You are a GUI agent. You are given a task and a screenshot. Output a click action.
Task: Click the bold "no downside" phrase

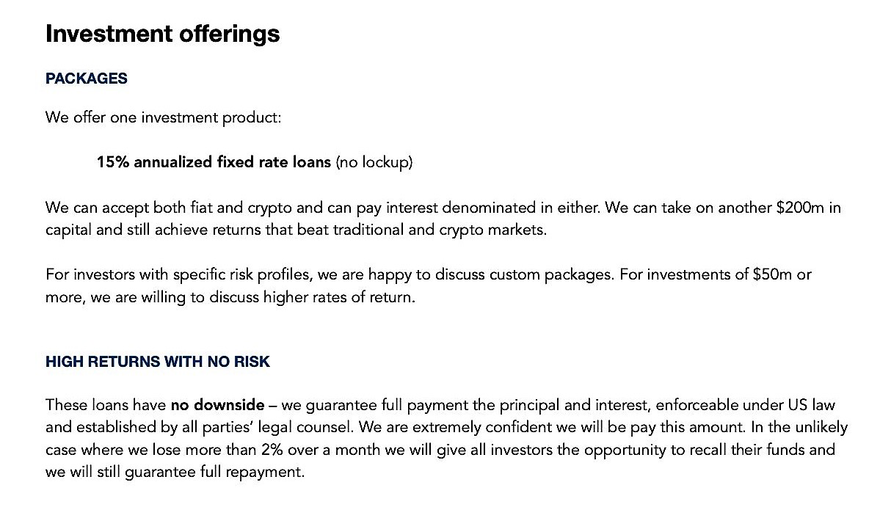point(217,405)
